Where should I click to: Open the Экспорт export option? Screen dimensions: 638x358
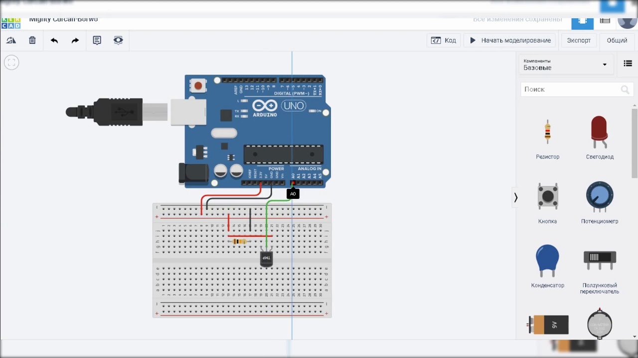(x=579, y=40)
